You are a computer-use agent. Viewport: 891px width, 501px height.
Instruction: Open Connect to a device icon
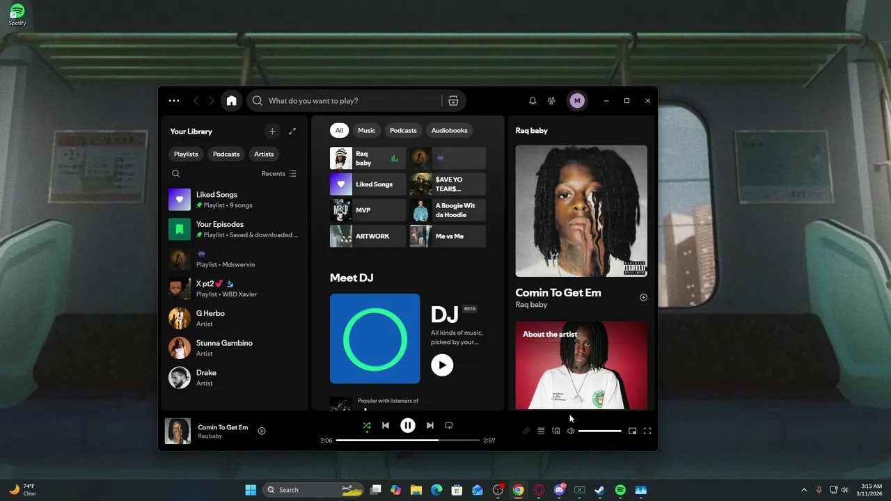[x=556, y=431]
